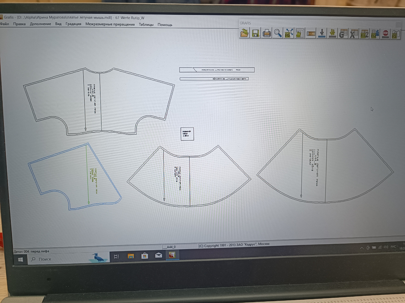Click the Save floppy disk icon

click(x=256, y=33)
